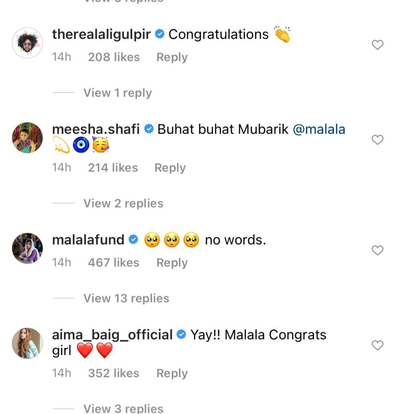View 352 likes on aima_baig_official's comment
Screen dimensions: 405x414
(x=113, y=374)
